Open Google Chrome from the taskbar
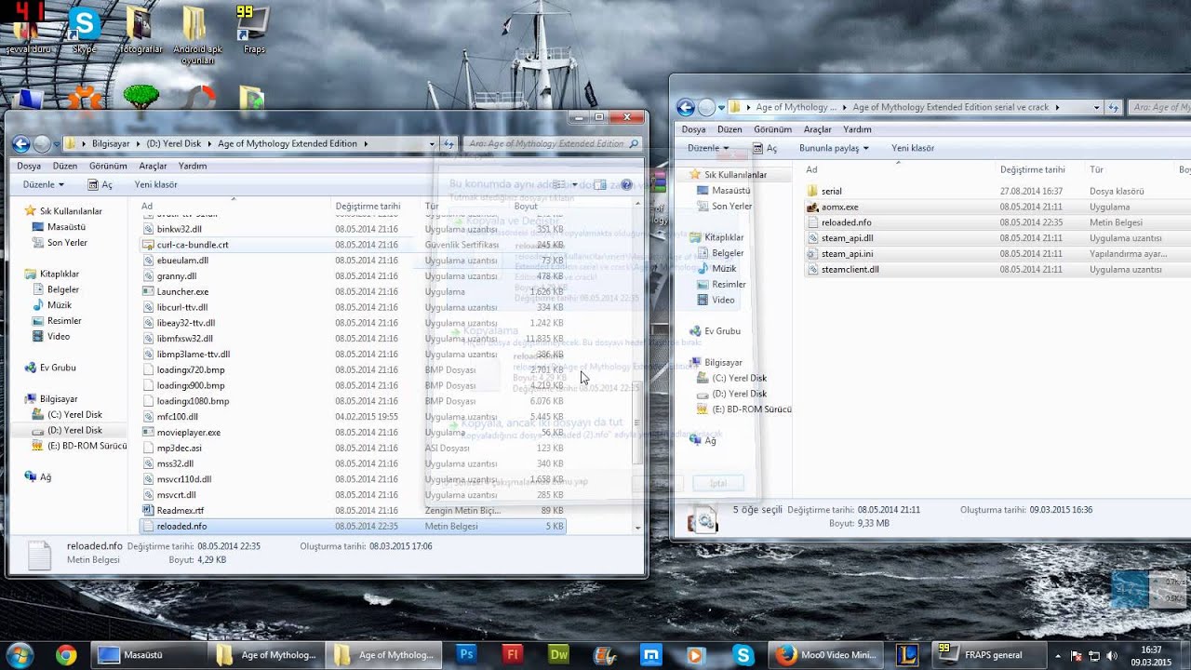1191x670 pixels. click(x=65, y=655)
